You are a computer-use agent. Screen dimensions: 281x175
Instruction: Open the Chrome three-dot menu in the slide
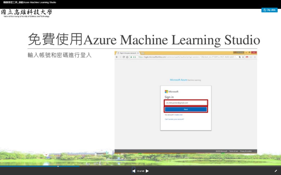coord(255,57)
